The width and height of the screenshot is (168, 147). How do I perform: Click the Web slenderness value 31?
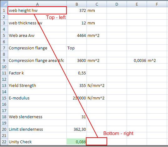click(x=76, y=117)
